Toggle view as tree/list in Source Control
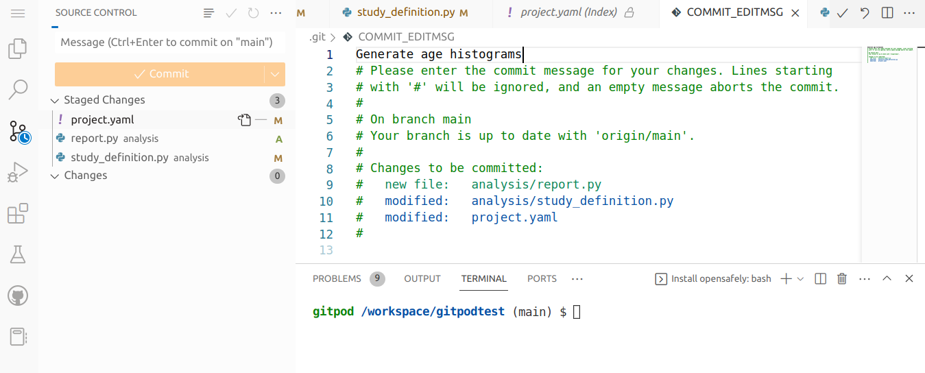 click(x=209, y=13)
